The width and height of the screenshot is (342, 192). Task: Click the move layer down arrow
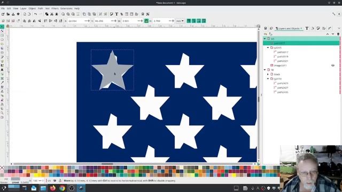click(x=333, y=34)
